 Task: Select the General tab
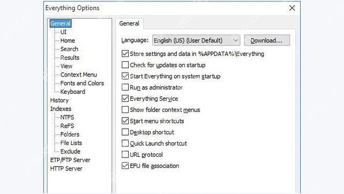(129, 24)
